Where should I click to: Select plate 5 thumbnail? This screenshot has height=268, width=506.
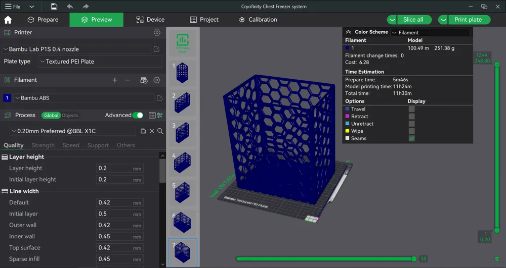pos(183,192)
